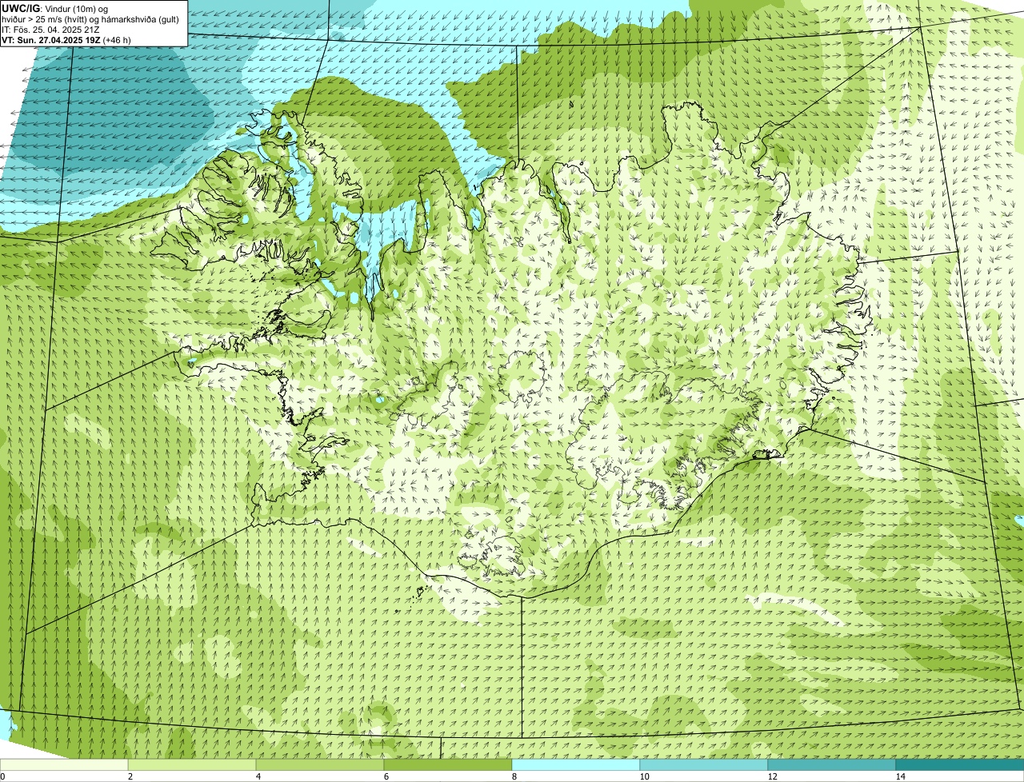This screenshot has height=782, width=1024.
Task: Click the valid time "VT: Sun. 27.04.2025 19Z"
Action: coord(51,40)
